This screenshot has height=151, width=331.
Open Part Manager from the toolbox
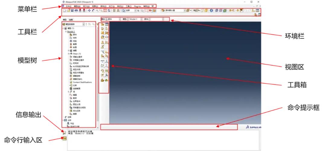[107, 24]
